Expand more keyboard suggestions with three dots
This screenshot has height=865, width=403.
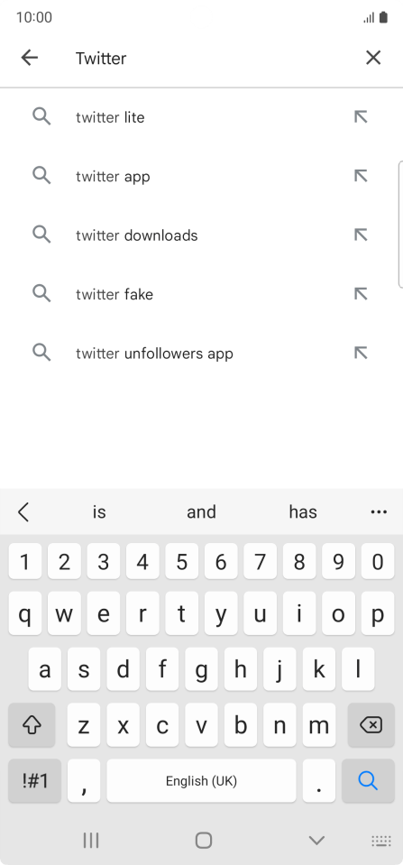click(379, 512)
